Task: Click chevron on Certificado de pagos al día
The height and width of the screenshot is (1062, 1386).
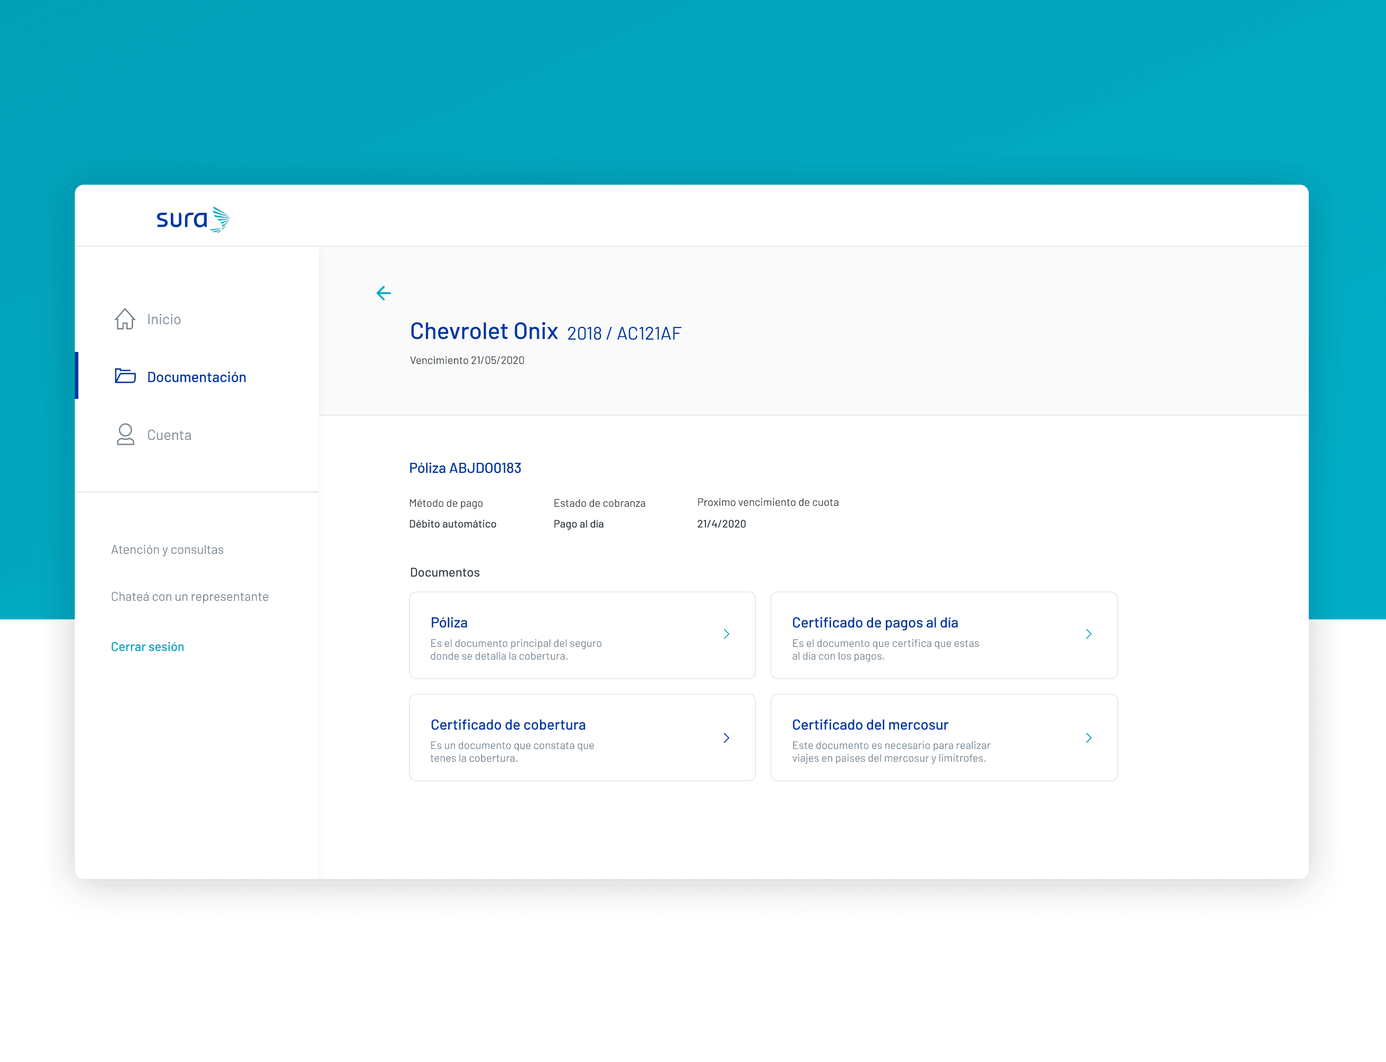Action: 1088,634
